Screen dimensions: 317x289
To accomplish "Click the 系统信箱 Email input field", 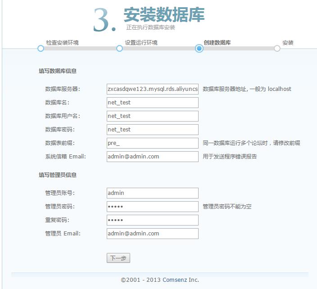I will pos(152,157).
